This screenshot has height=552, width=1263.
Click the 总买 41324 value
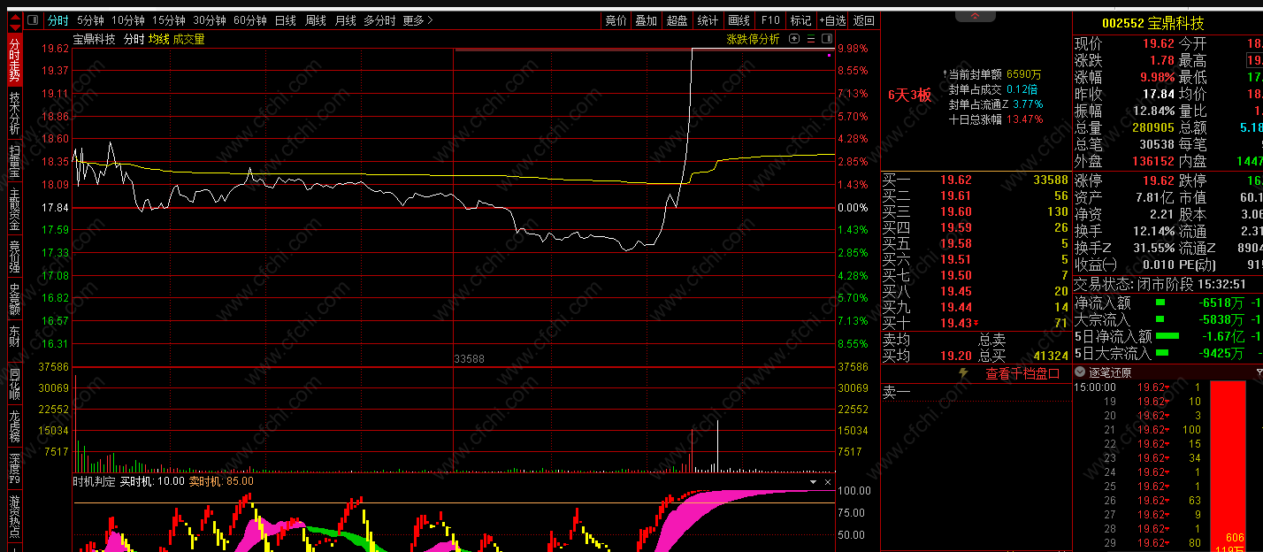coord(1051,356)
